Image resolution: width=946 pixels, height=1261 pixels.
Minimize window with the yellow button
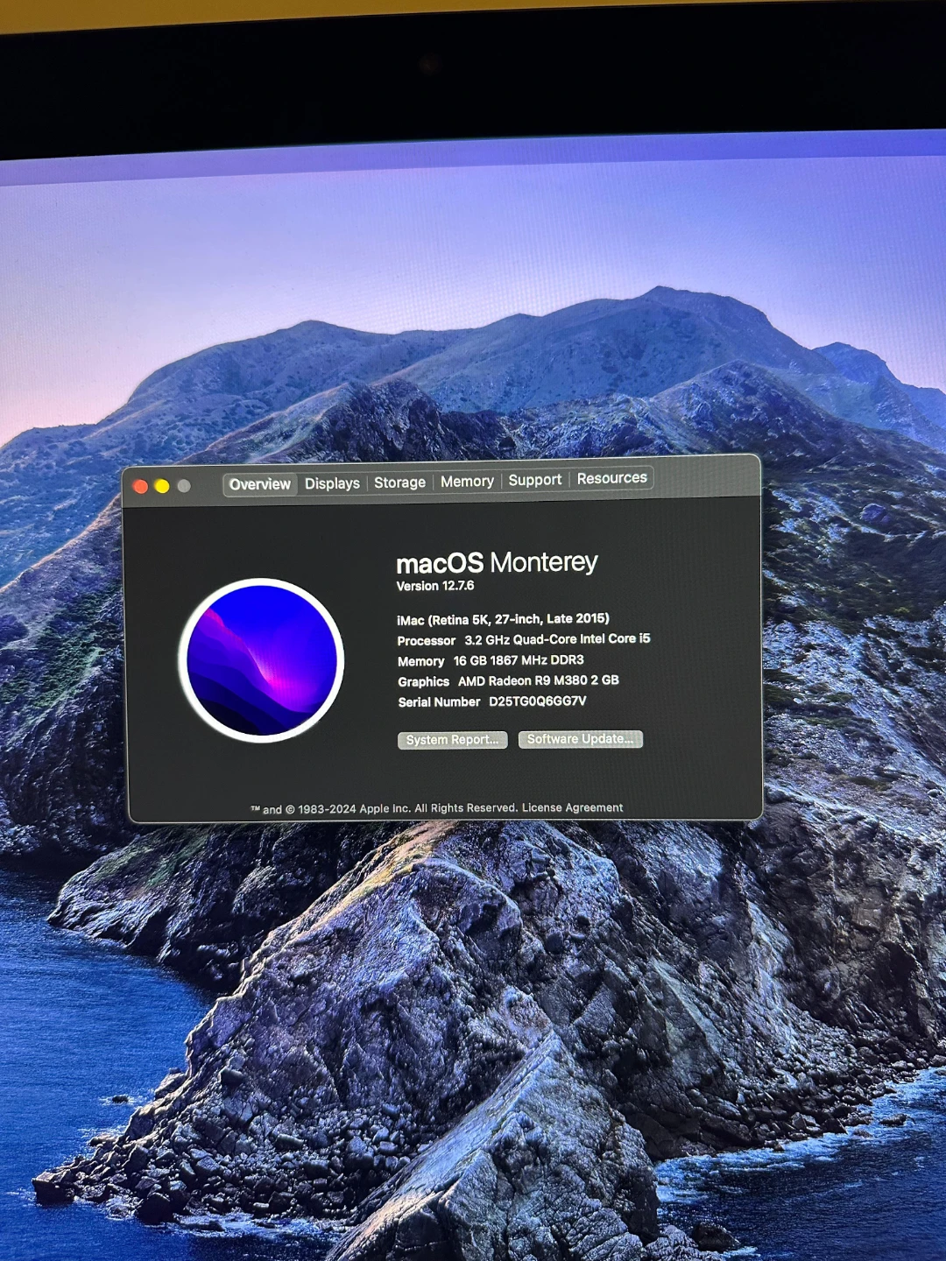162,486
